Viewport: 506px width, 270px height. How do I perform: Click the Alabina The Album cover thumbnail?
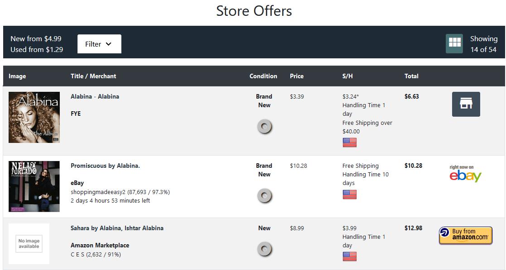[x=34, y=117]
